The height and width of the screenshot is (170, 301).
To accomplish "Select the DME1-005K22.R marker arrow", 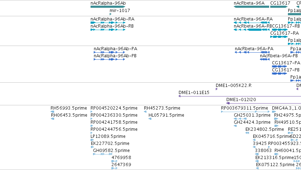I will [x=217, y=89].
